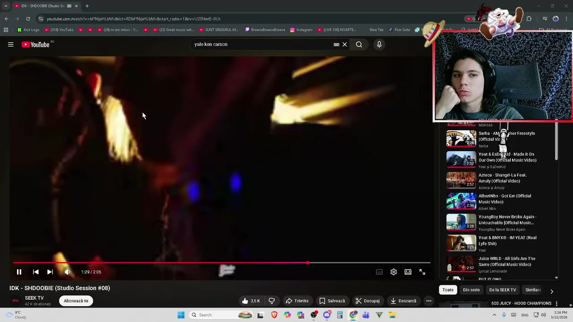Seek on the red video progress bar

222,263
